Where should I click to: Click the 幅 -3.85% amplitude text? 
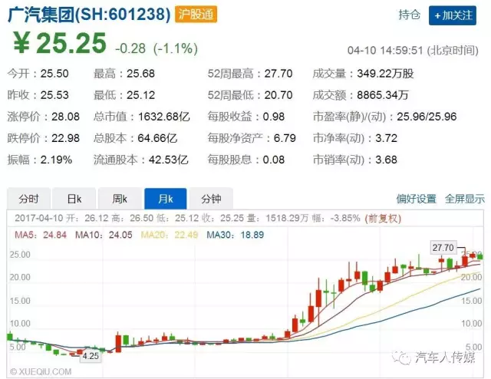tap(336, 218)
